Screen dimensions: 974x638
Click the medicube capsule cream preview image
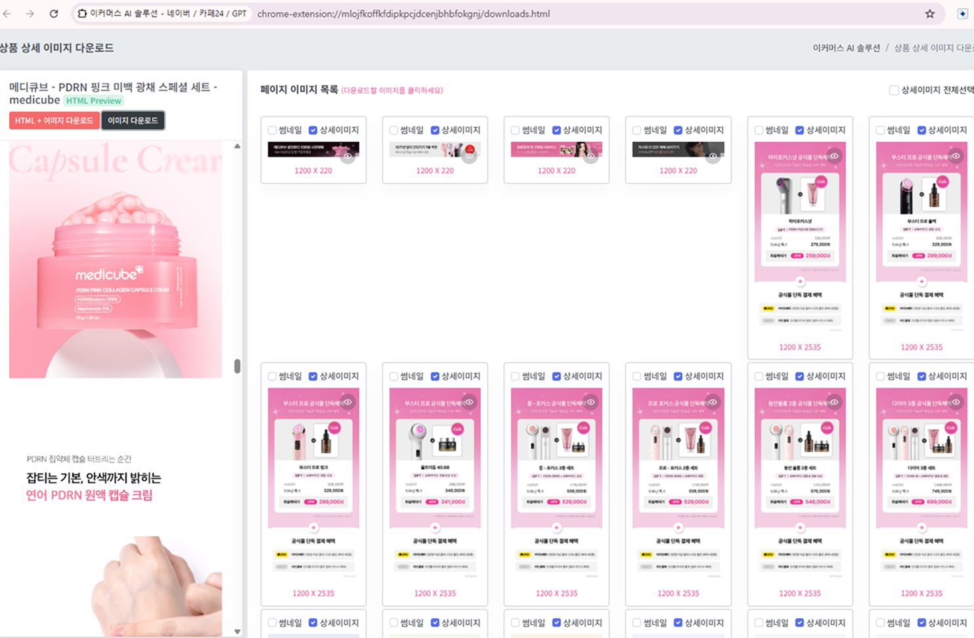(x=116, y=259)
